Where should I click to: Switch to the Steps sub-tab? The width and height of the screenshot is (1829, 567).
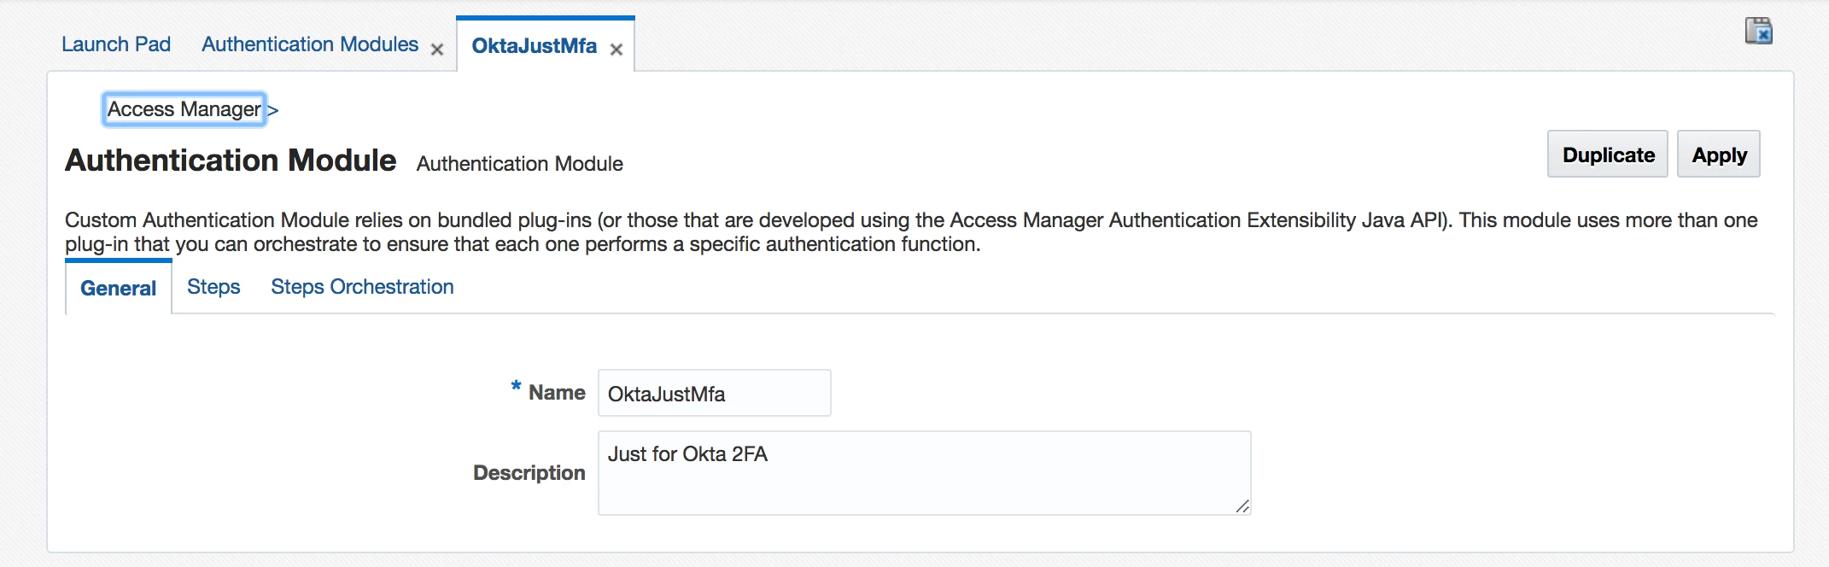pyautogui.click(x=213, y=287)
